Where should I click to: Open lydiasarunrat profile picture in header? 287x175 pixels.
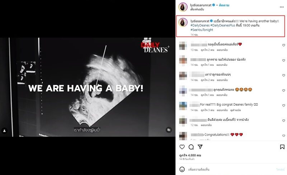pos(183,7)
